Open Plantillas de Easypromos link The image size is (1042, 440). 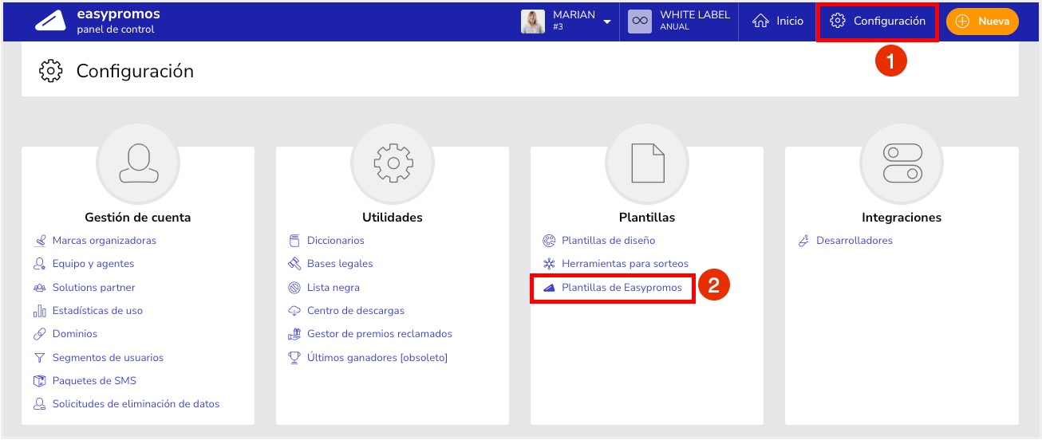[x=622, y=288]
